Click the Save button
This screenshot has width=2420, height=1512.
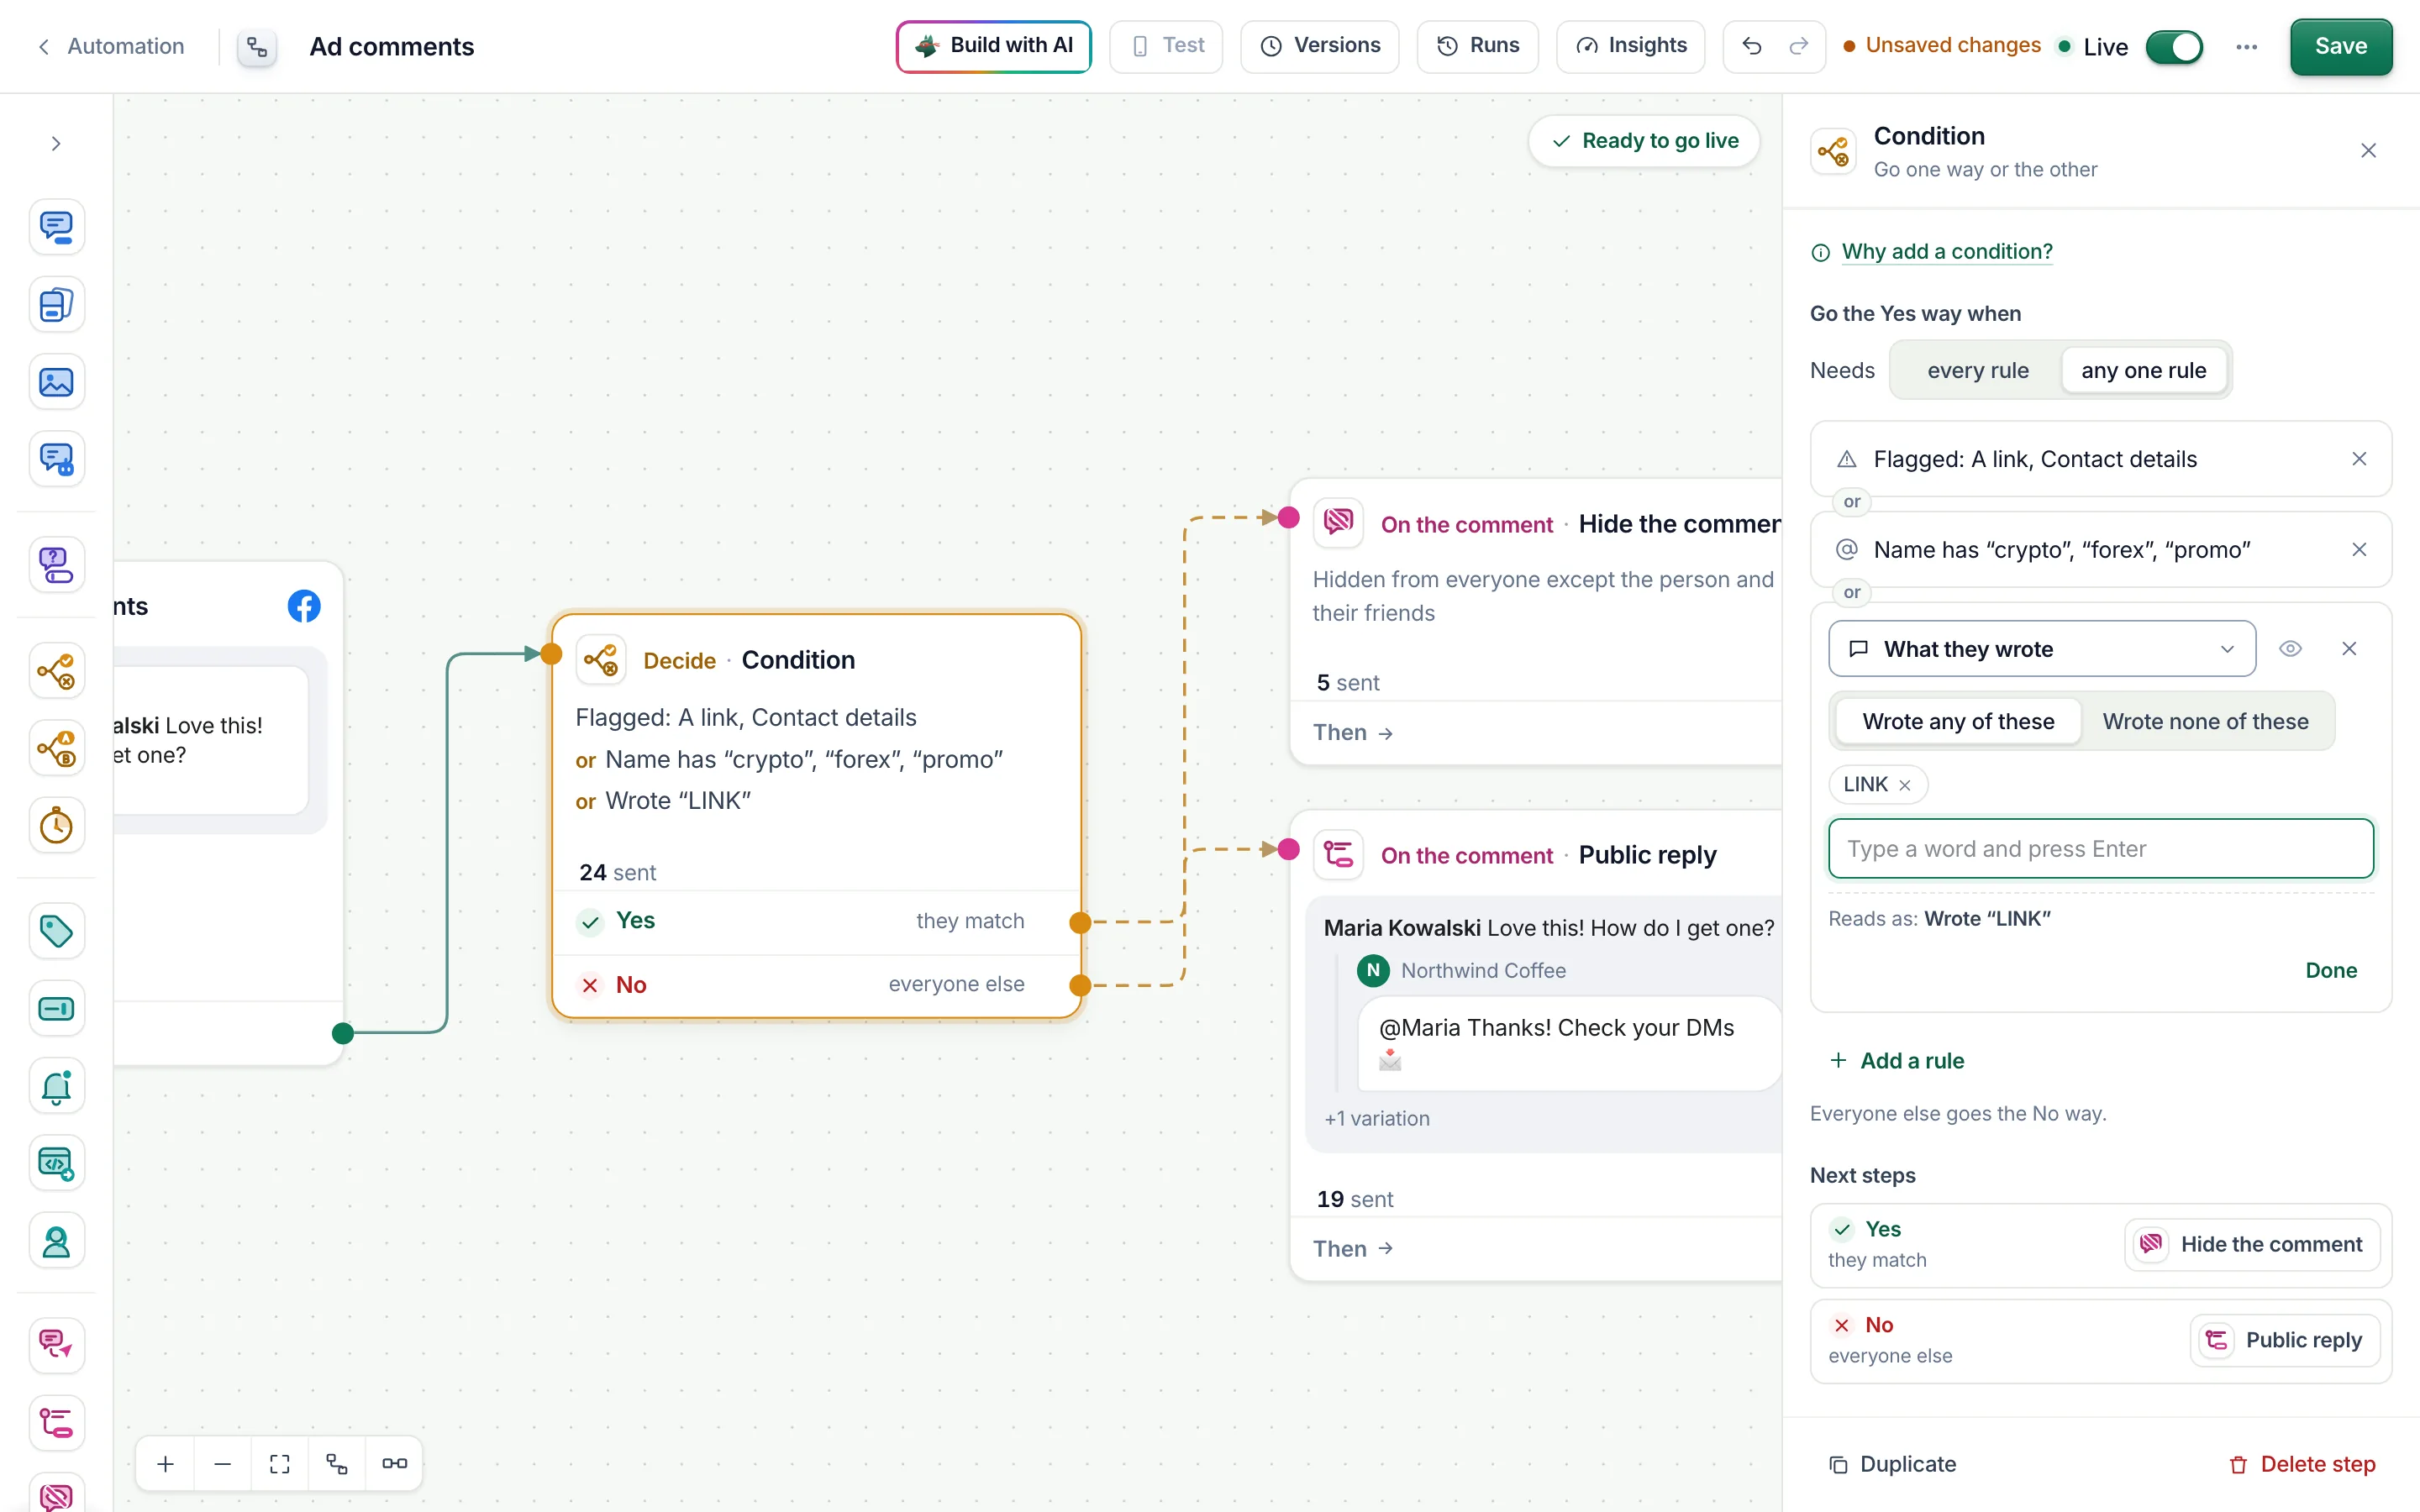[2340, 46]
